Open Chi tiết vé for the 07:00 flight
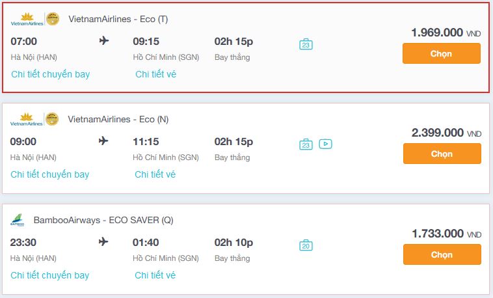The image size is (493, 298). (x=155, y=74)
